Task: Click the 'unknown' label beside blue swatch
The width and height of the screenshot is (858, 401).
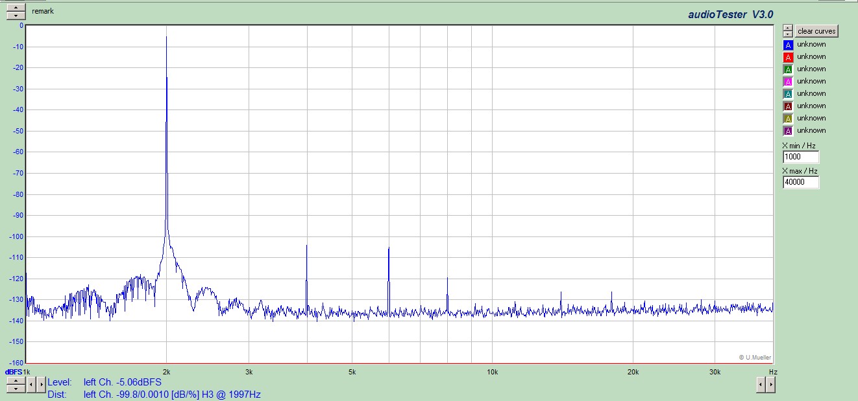Action: 811,45
